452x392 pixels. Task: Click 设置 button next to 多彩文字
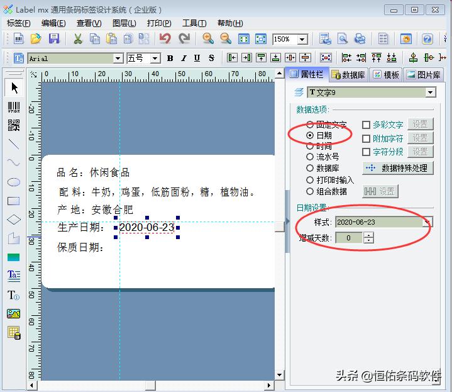pos(421,125)
